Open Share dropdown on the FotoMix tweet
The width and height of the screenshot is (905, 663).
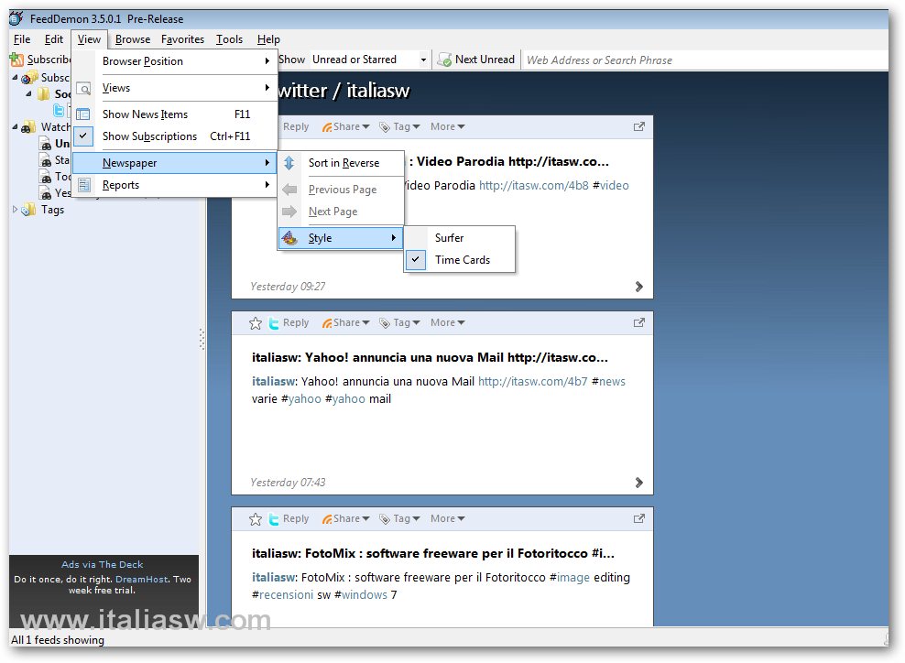click(345, 518)
